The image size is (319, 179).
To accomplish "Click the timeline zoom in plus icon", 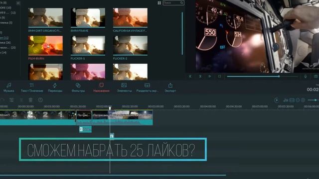I will [x=303, y=100].
